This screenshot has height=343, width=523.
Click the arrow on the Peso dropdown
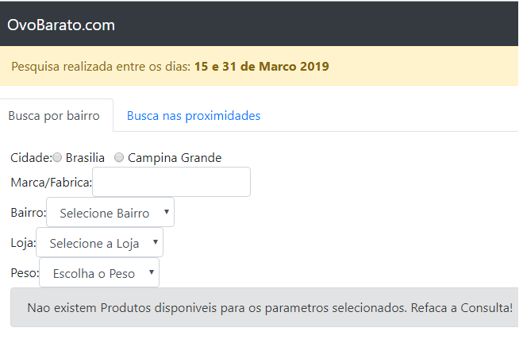152,272
